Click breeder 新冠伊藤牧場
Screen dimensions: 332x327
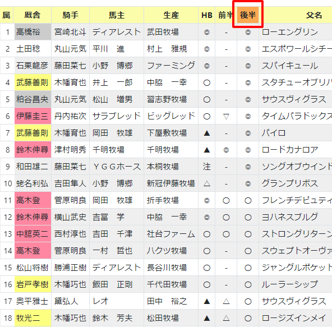coord(171,183)
